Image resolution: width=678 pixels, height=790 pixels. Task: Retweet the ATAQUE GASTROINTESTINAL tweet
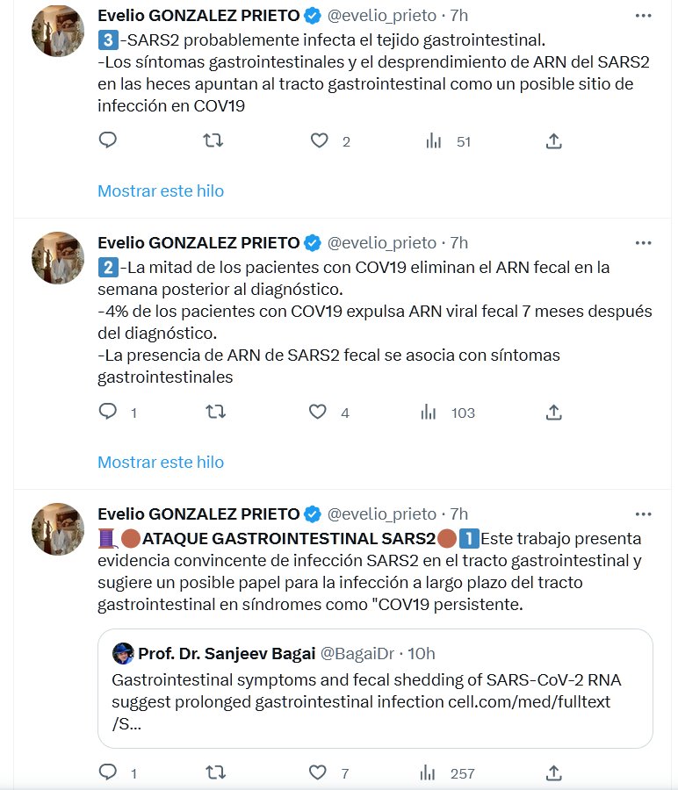click(213, 772)
